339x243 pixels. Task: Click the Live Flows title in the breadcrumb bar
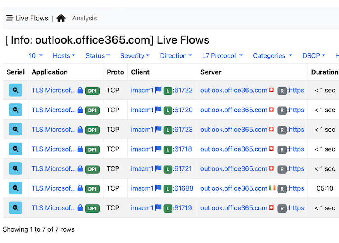click(x=32, y=18)
